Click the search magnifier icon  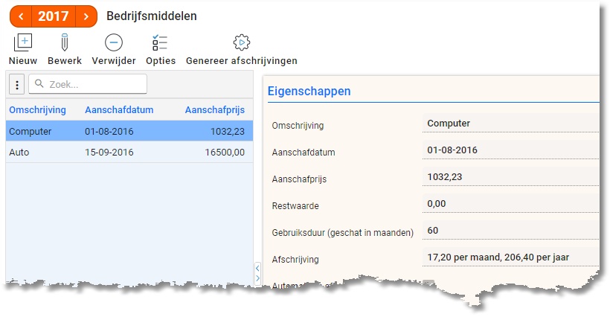coord(39,83)
